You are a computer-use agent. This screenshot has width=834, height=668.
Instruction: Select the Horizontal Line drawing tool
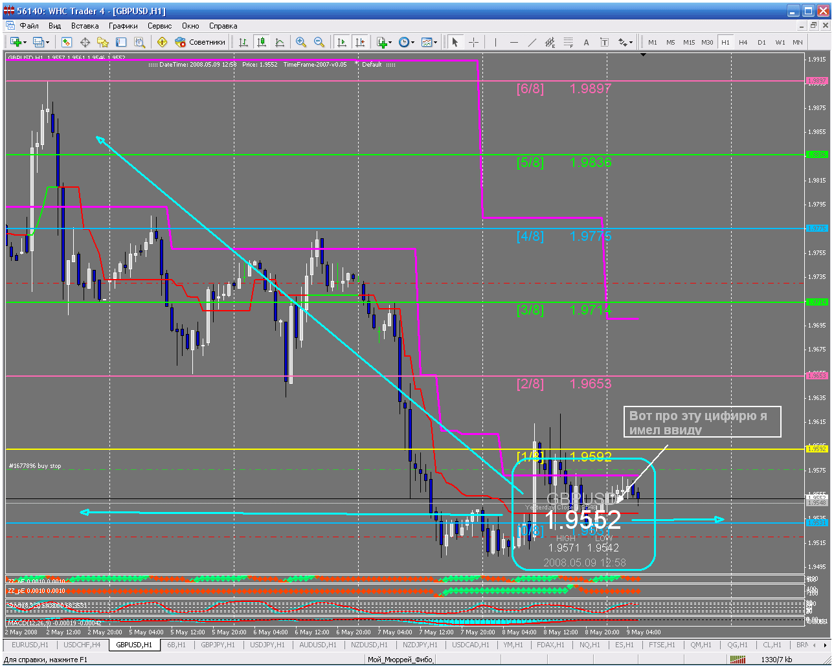point(513,42)
